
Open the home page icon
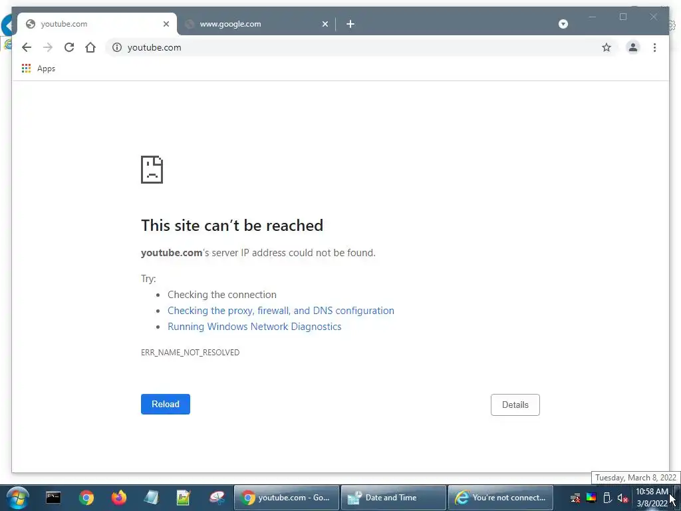click(x=90, y=47)
